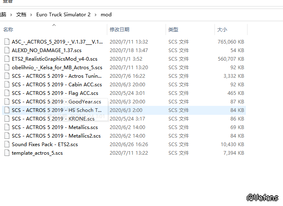The image size is (283, 206).
Task: Select file name ETS2_RealisticGraphicsMod_v4-0.scs
Action: pos(55,59)
